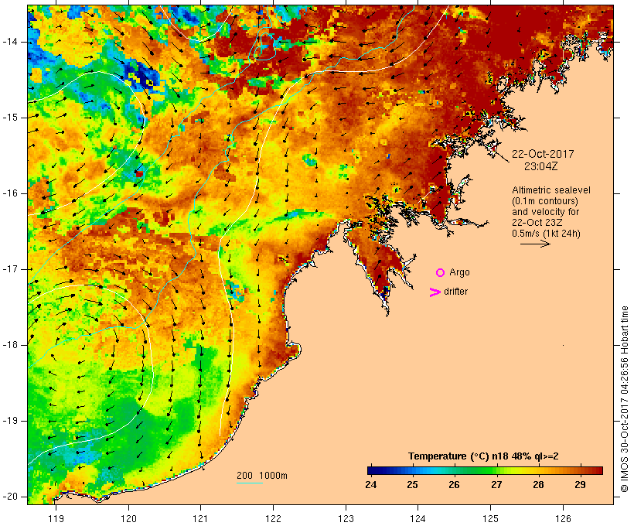Click longitude axis label '121'
This screenshot has height=526, width=634.
pos(200,518)
